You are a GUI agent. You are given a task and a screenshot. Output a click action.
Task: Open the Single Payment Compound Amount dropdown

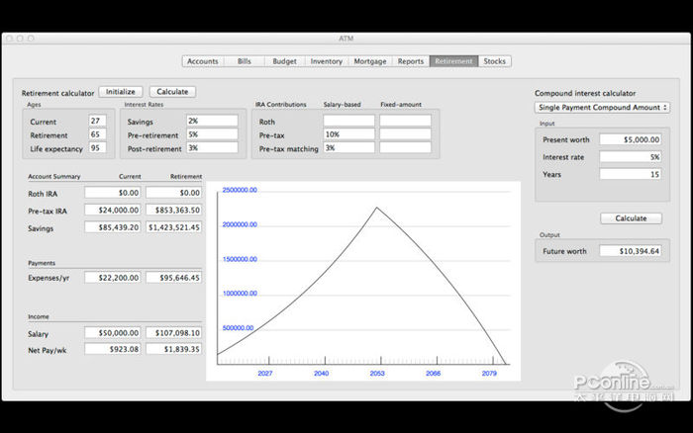point(602,107)
